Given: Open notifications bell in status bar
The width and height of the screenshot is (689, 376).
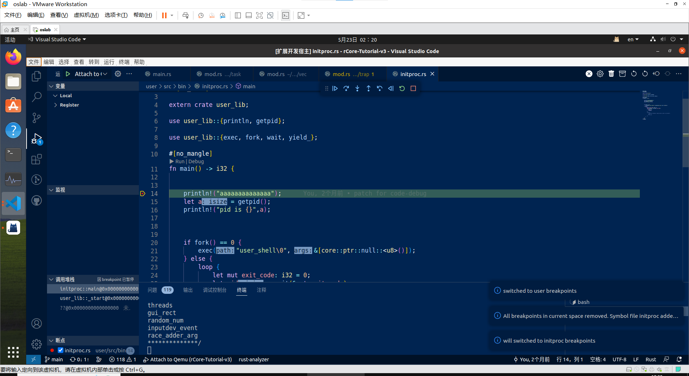Looking at the screenshot, I should (679, 359).
